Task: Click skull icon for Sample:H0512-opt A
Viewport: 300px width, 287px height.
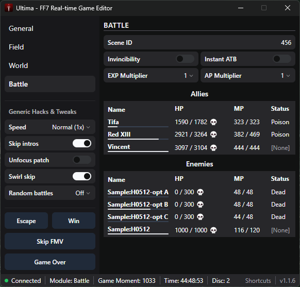Action: point(200,192)
